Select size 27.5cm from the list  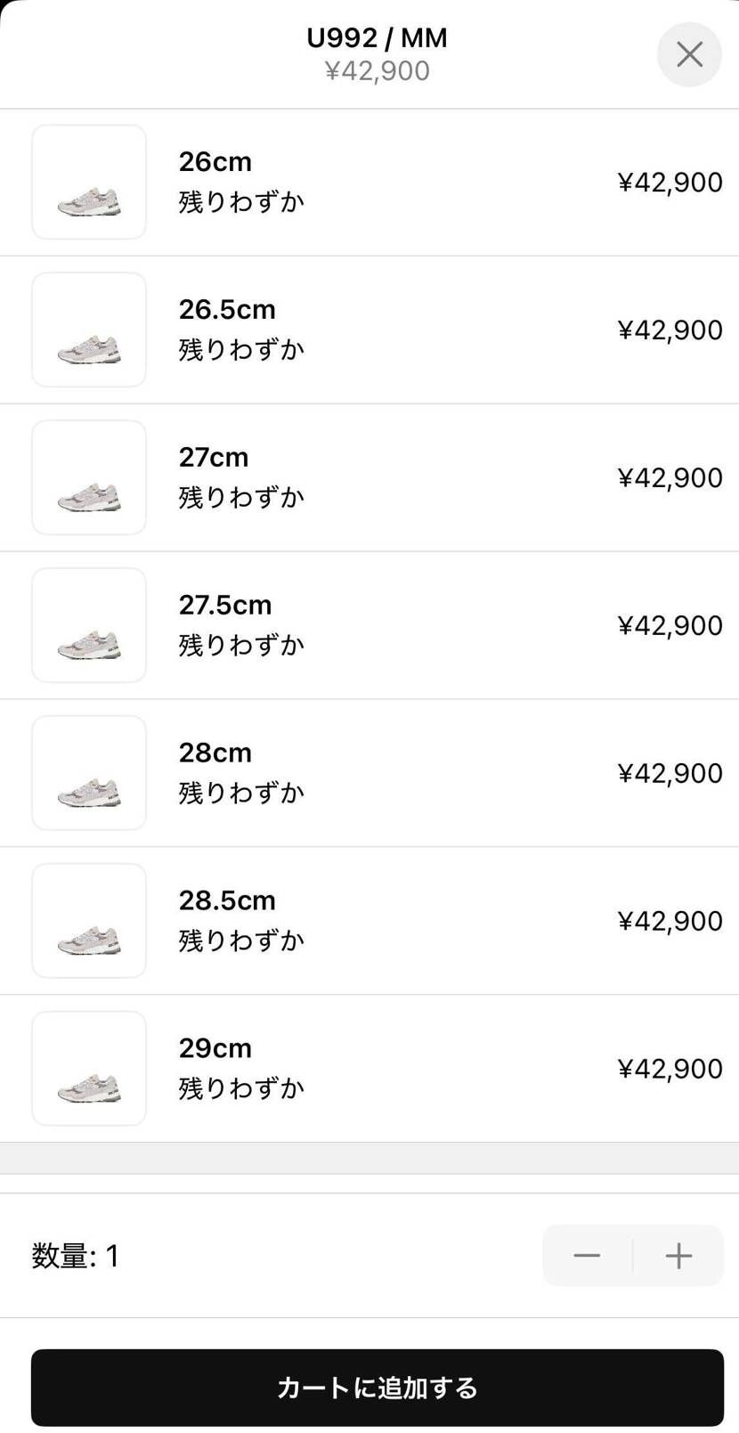tap(225, 606)
